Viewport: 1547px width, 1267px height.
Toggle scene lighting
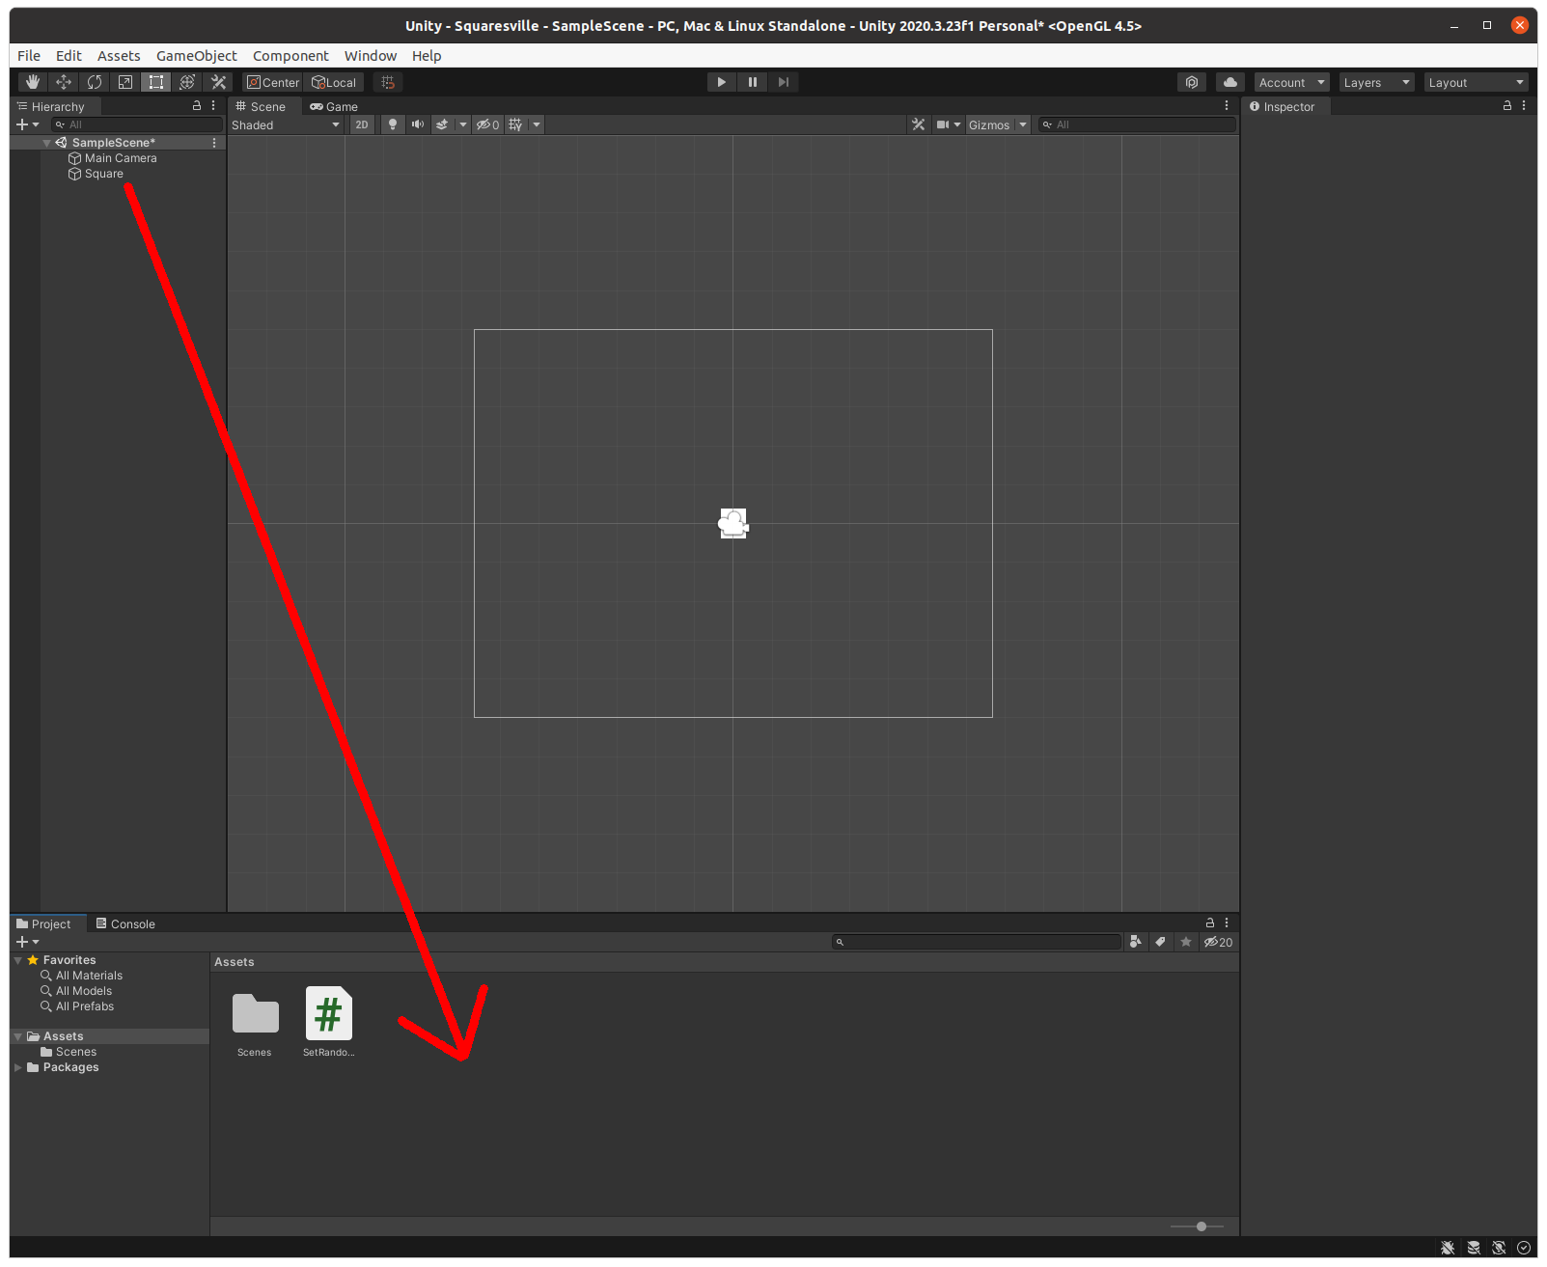tap(392, 124)
